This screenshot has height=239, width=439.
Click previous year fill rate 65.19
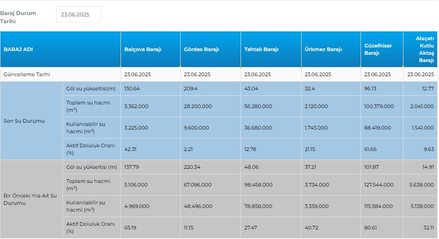click(x=130, y=228)
